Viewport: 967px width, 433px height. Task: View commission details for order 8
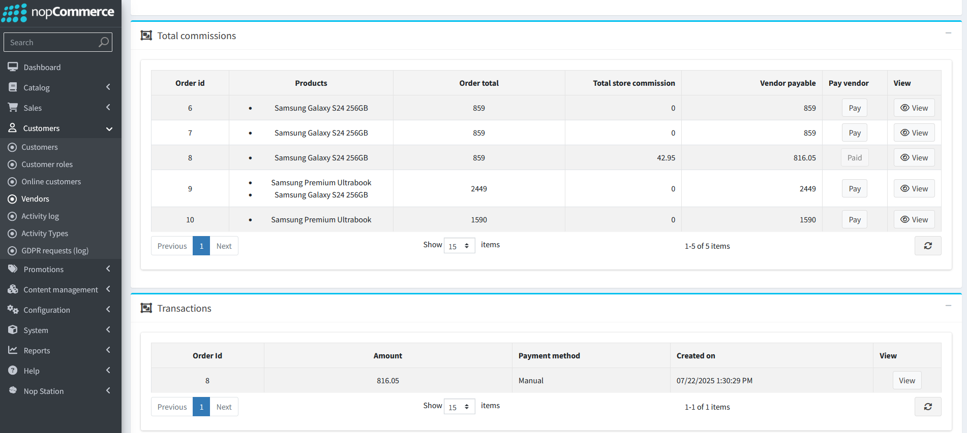click(x=914, y=158)
